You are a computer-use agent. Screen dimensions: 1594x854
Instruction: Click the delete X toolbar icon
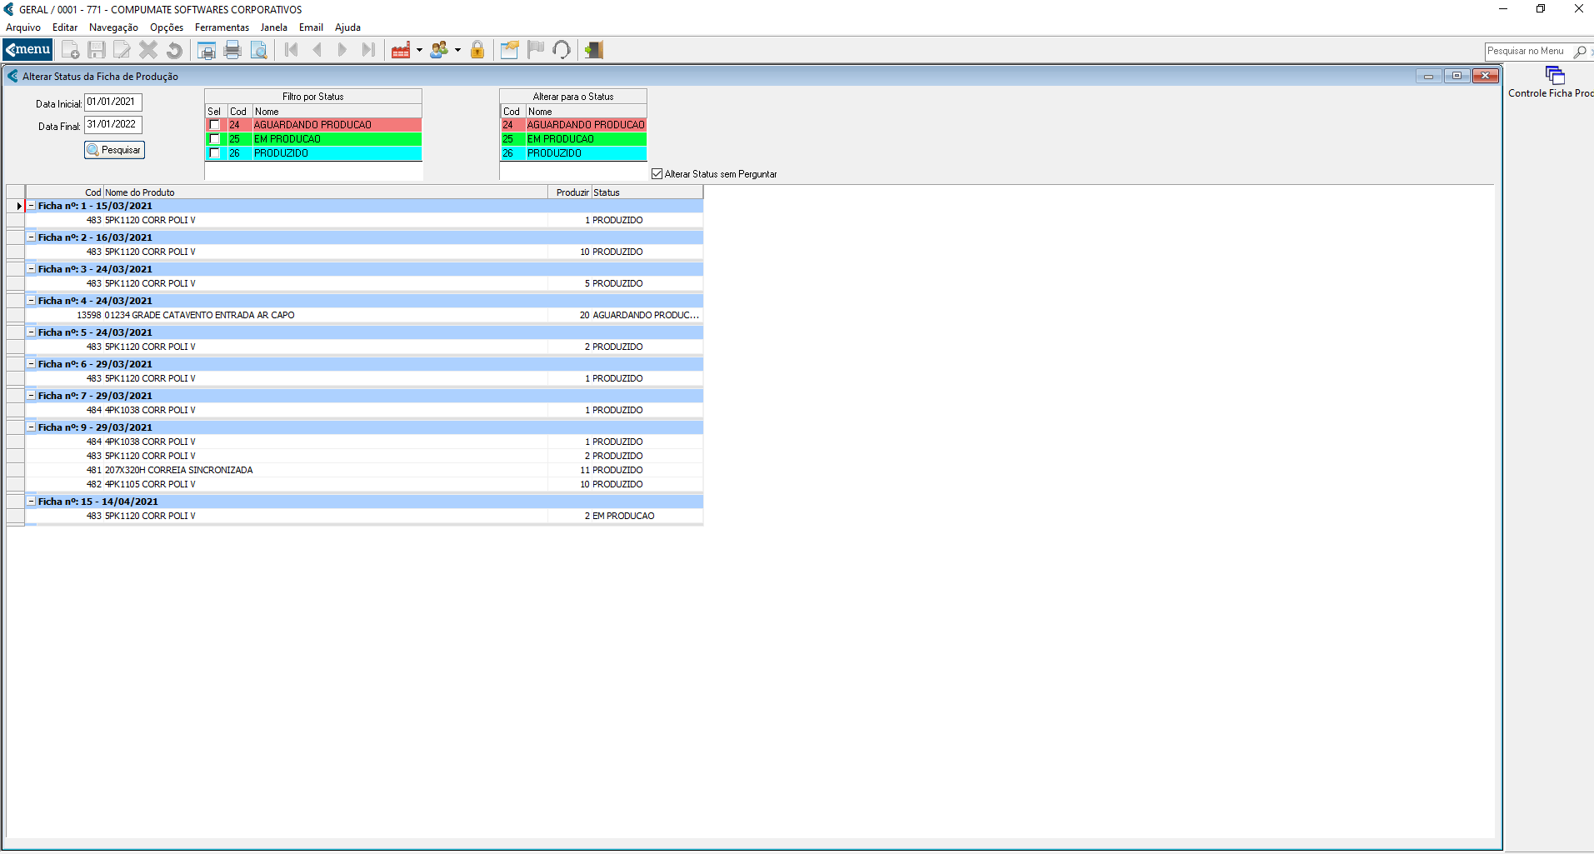(148, 50)
